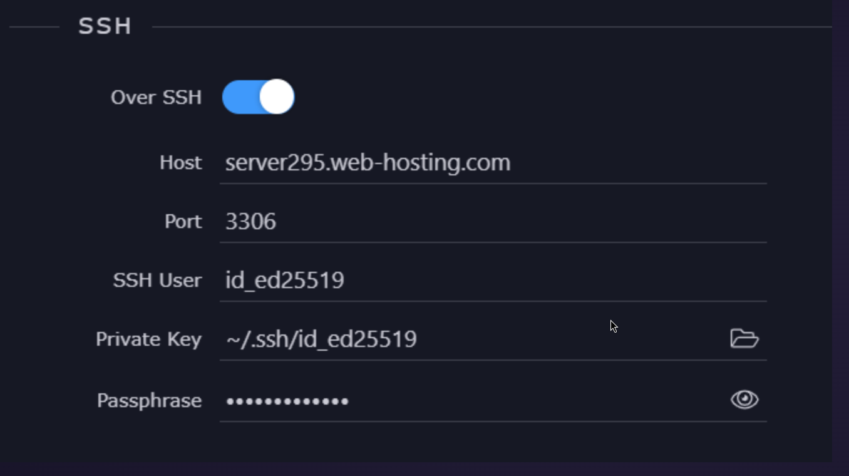
Task: Disable the Over SSH switch
Action: (258, 97)
